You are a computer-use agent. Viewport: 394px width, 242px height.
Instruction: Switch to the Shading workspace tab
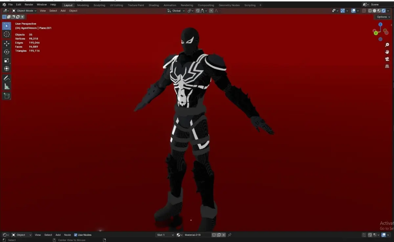coord(154,5)
